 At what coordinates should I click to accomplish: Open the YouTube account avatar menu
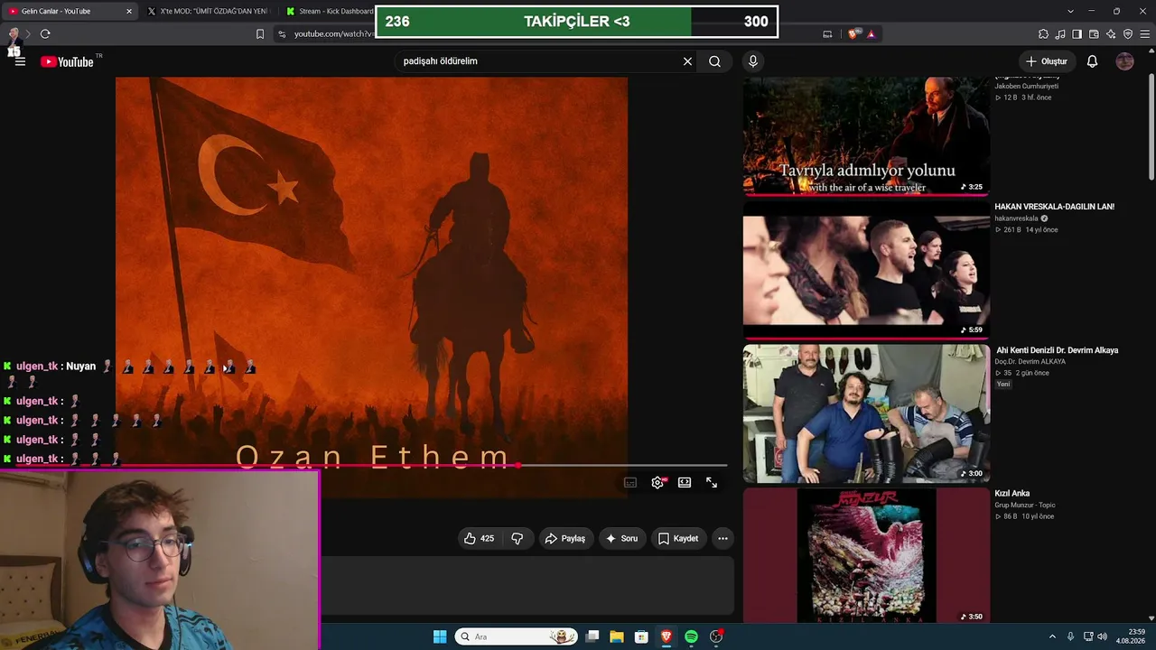(1124, 61)
